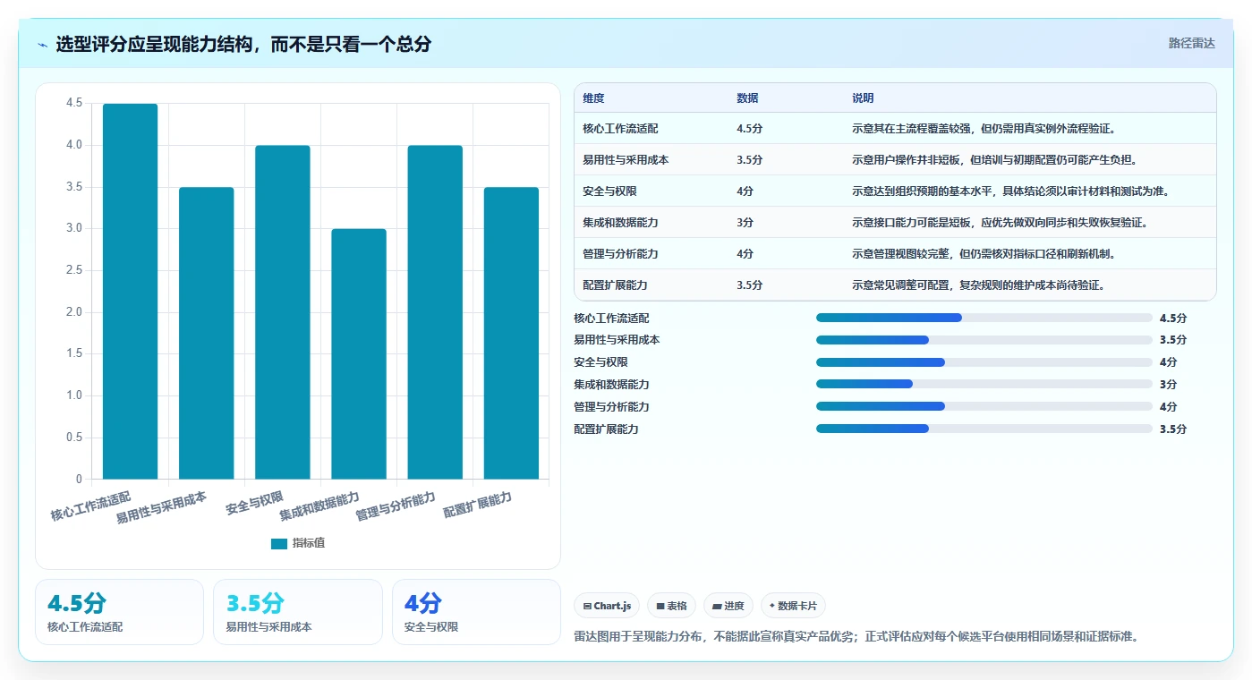Click the 指标值 legend text
1252x680 pixels.
coord(309,543)
